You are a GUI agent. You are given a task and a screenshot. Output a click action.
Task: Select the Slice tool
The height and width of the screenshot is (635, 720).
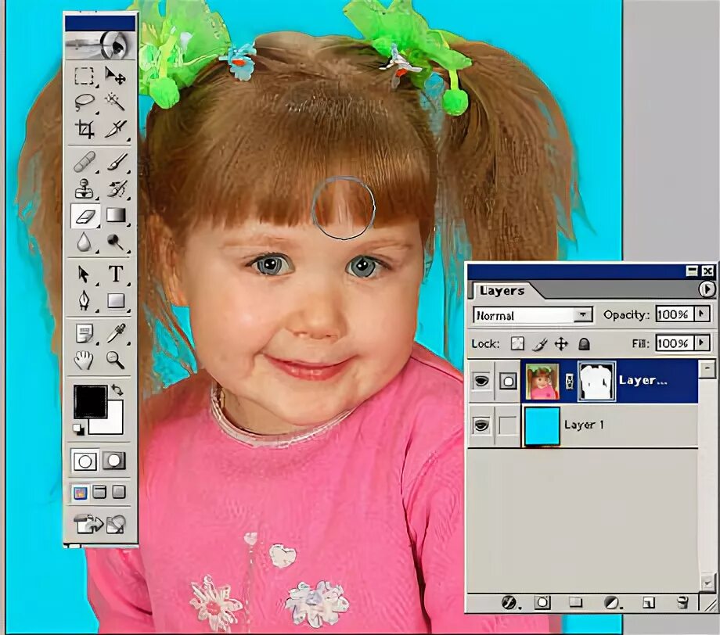click(x=115, y=129)
